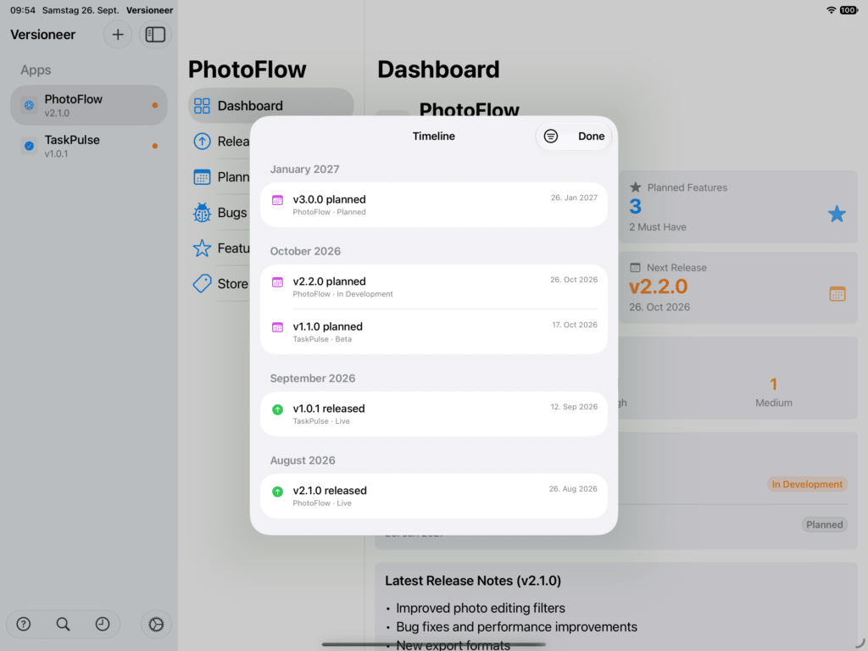Select TaskPulse v1.0.1 in Apps list

pyautogui.click(x=88, y=146)
